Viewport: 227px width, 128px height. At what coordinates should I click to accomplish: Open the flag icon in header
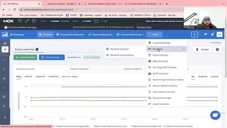tap(205, 34)
